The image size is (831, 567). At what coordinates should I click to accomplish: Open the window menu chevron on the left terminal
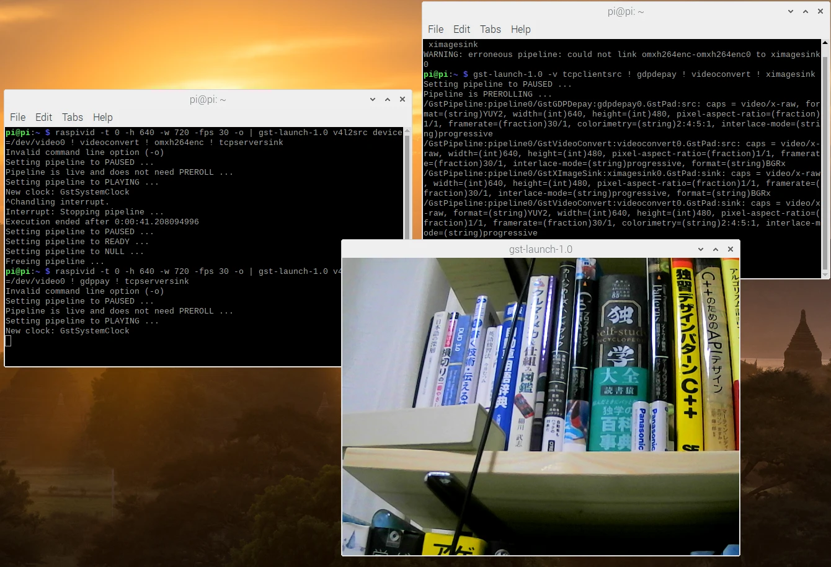click(x=373, y=99)
